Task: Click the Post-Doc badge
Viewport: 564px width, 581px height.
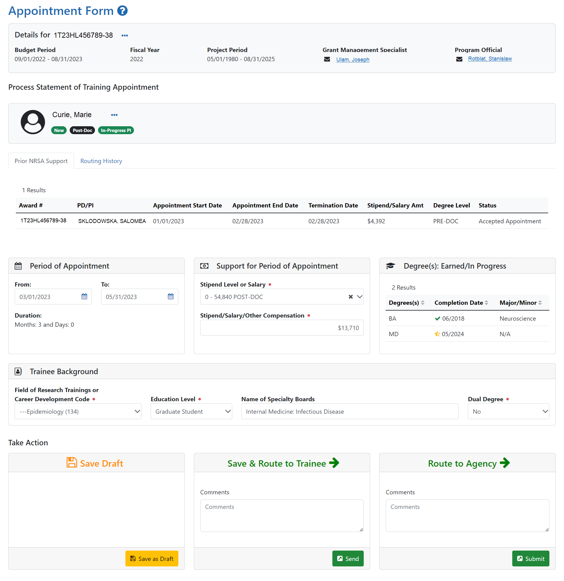Action: 82,130
